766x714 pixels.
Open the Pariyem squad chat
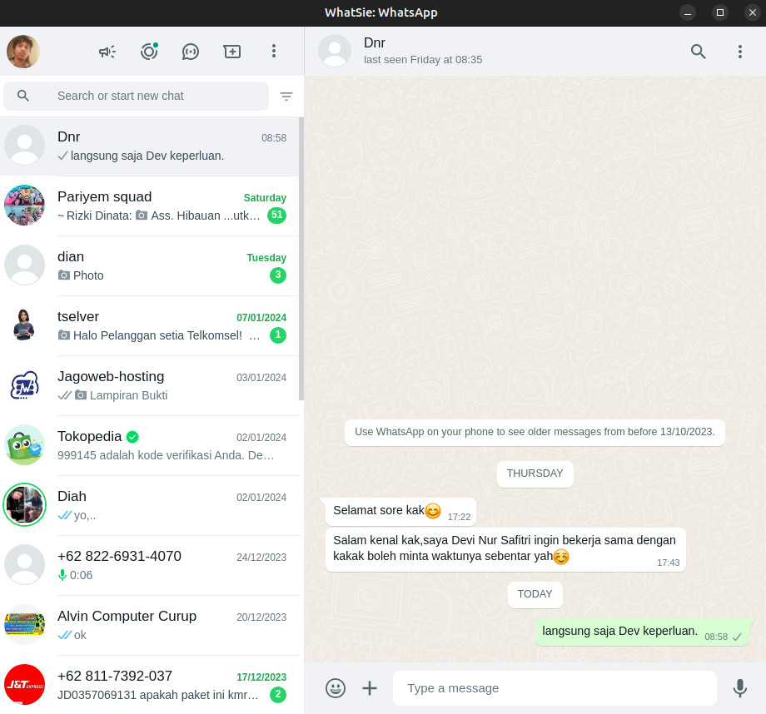[150, 206]
